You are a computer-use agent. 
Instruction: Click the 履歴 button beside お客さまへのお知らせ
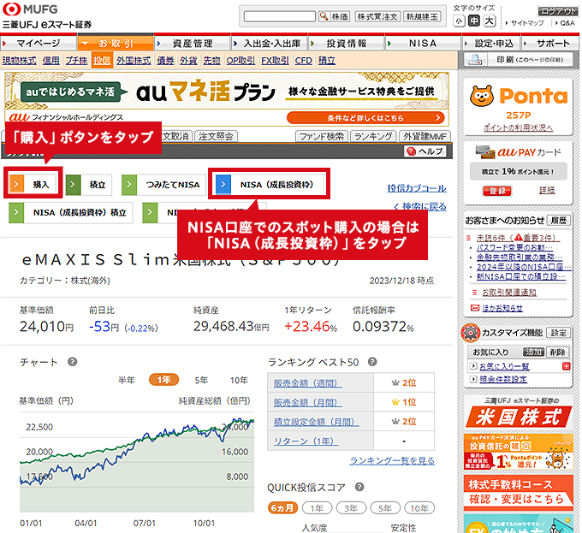click(x=559, y=221)
